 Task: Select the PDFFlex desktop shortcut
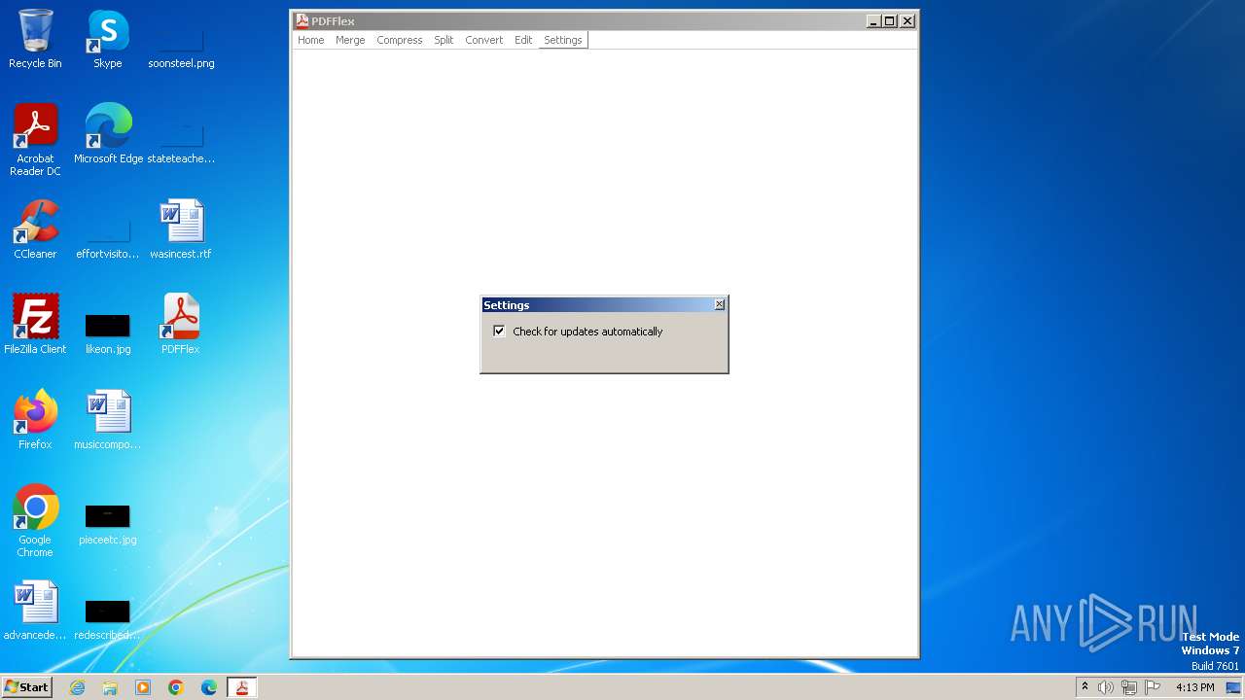pyautogui.click(x=181, y=325)
